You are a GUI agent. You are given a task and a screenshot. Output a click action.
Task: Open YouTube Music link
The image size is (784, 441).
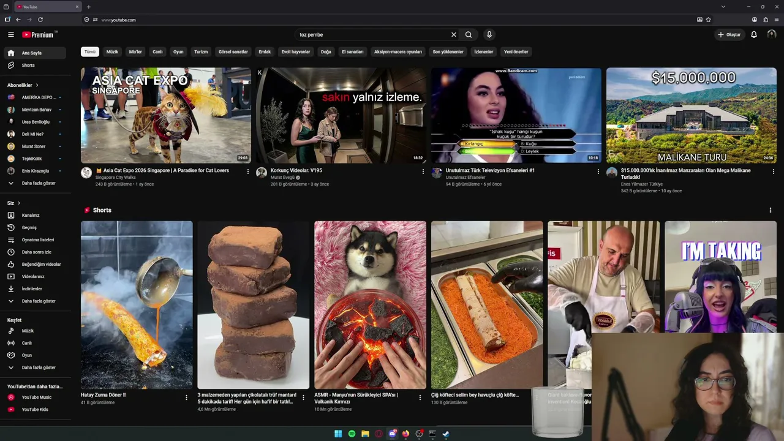[x=35, y=398]
